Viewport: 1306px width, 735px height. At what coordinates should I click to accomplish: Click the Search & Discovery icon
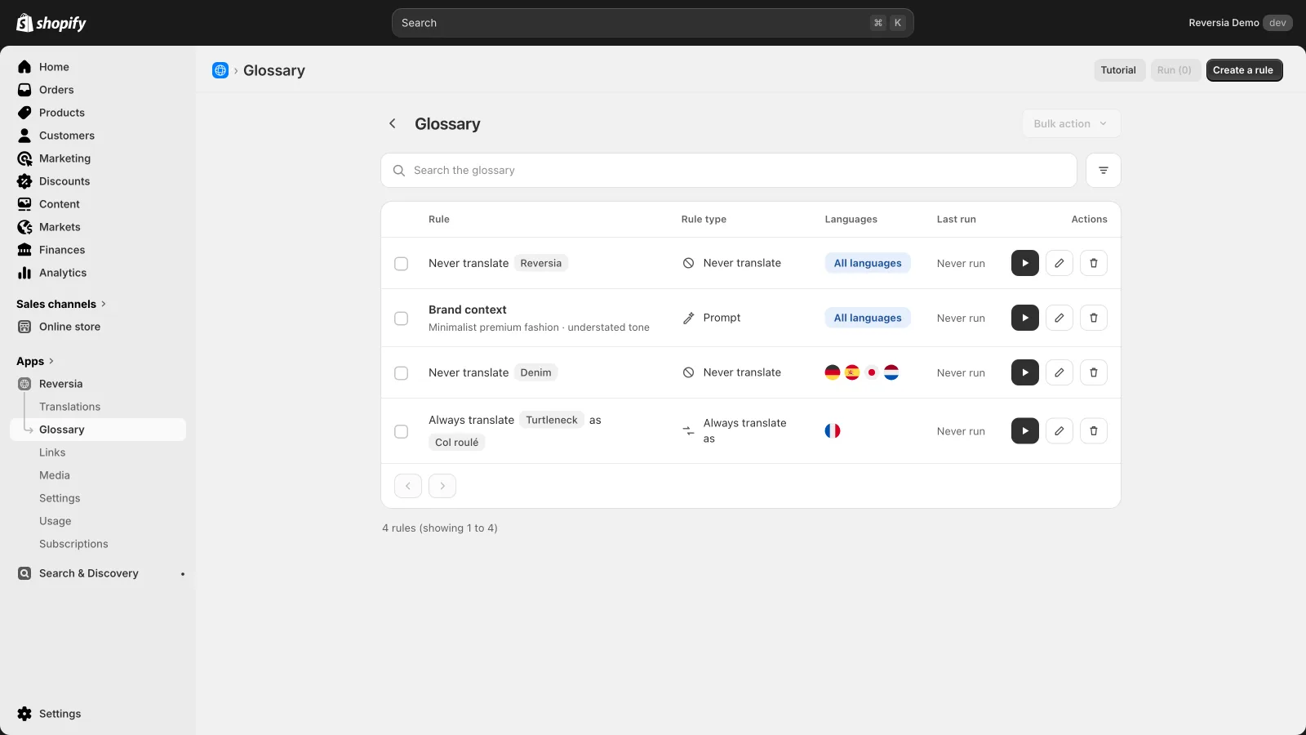click(24, 573)
